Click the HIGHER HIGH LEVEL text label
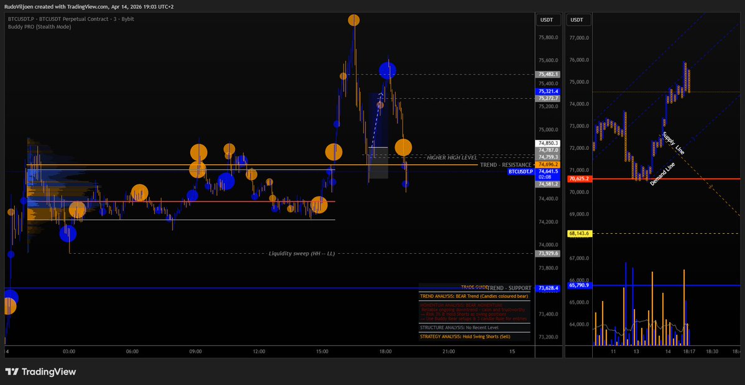Viewport: 745px width, 385px height. coord(452,158)
